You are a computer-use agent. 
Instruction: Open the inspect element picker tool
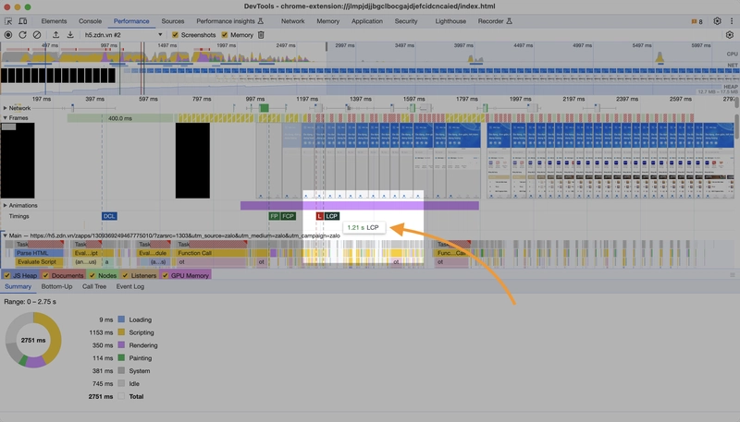coord(8,21)
